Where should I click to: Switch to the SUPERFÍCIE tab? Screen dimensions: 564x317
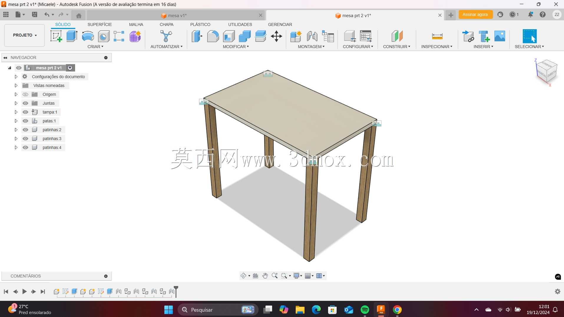(100, 24)
